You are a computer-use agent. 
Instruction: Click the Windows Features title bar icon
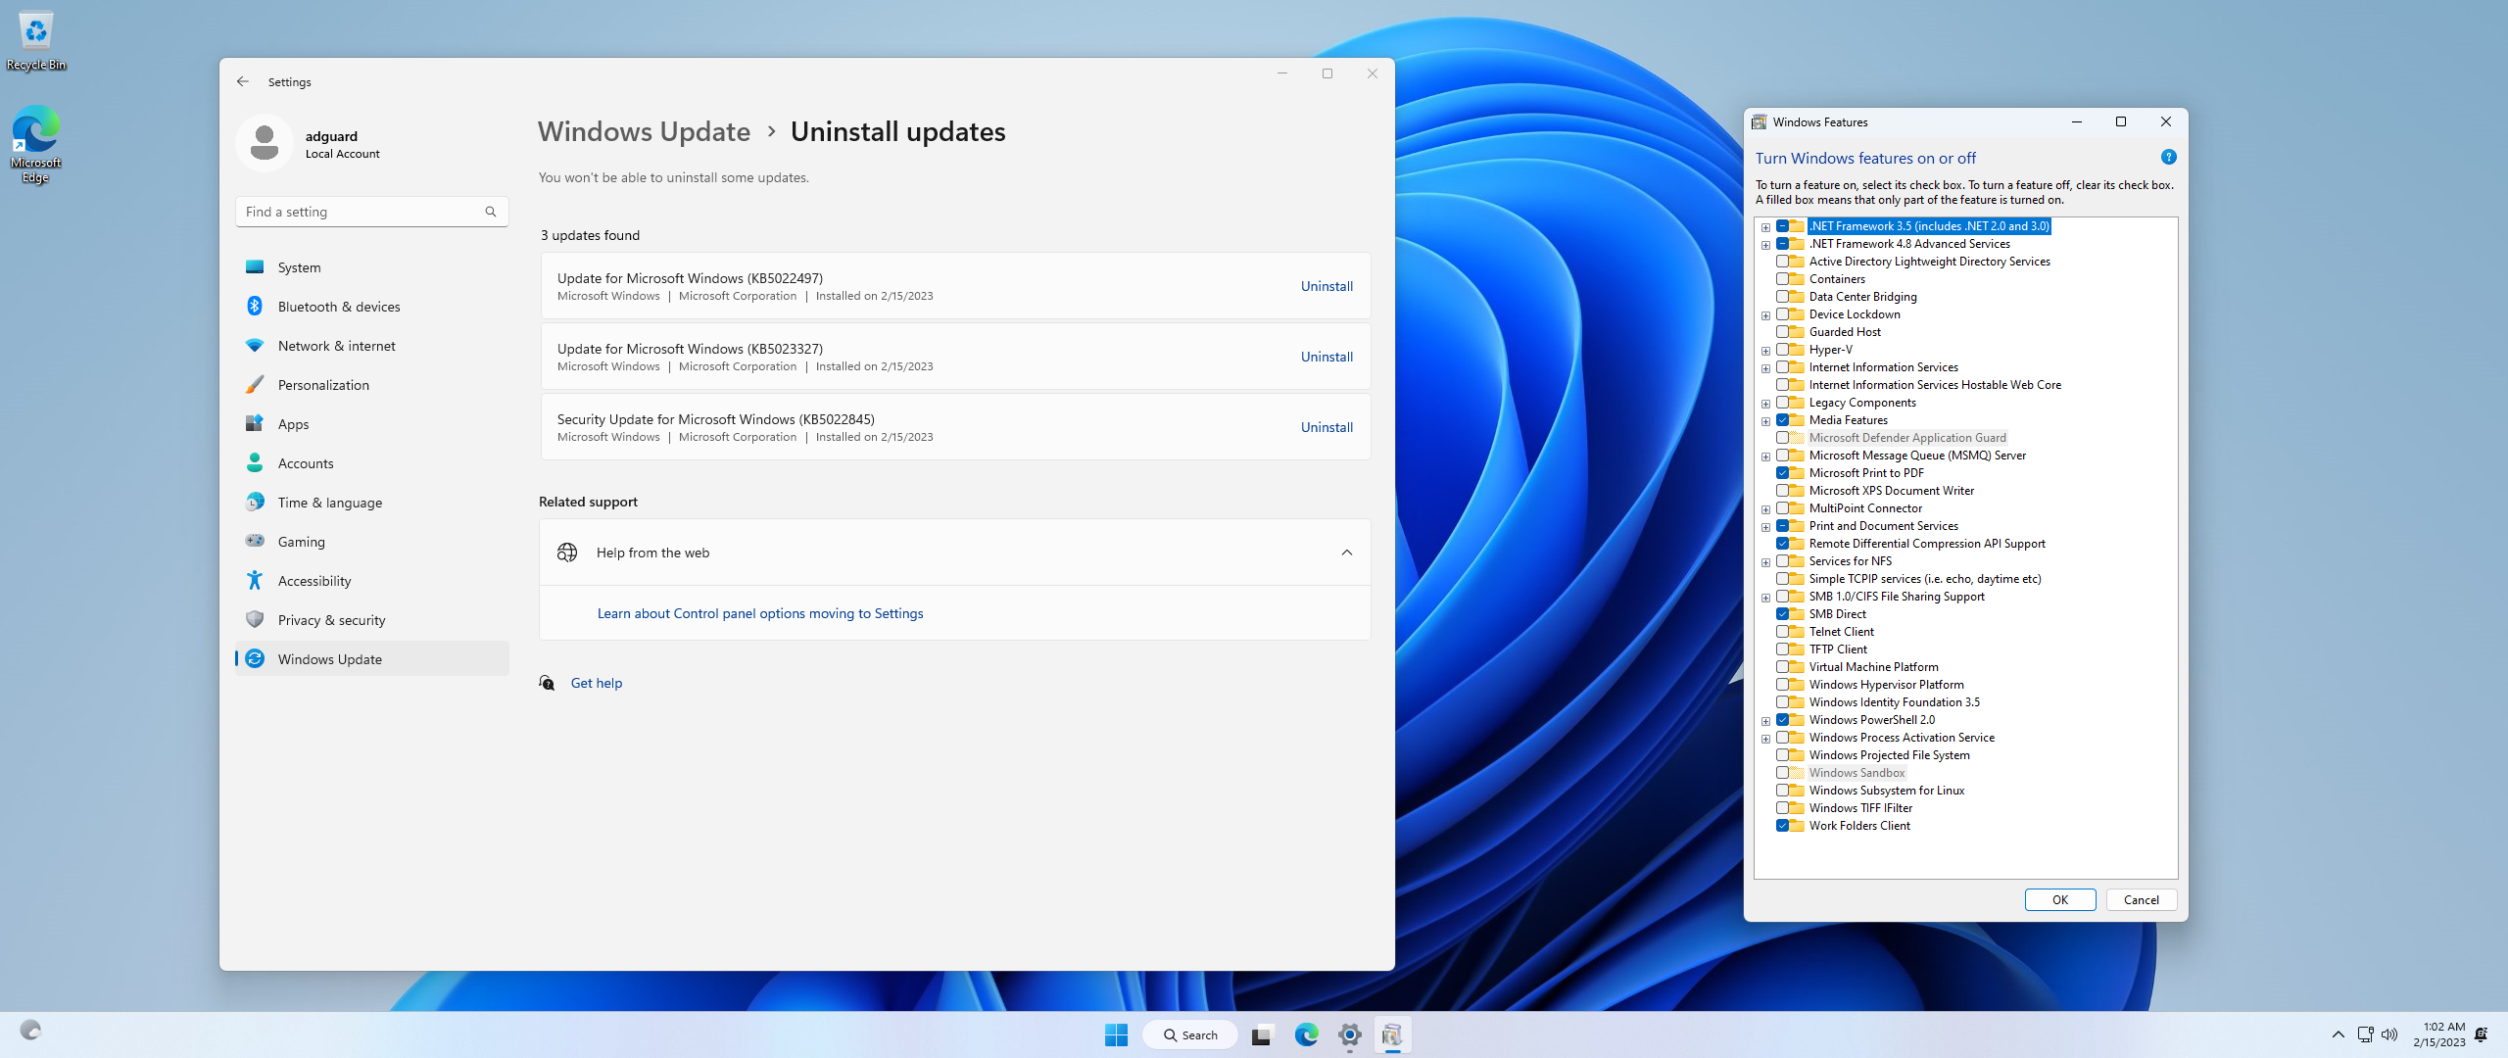[1760, 122]
